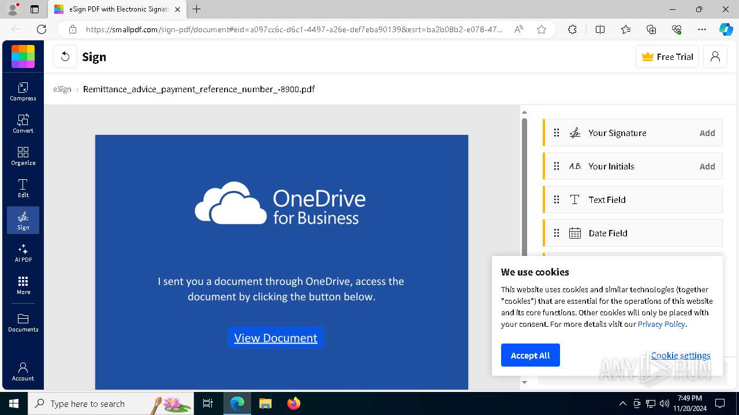Open the Compress tool in sidebar
Viewport: 739px width, 415px height.
click(x=23, y=91)
